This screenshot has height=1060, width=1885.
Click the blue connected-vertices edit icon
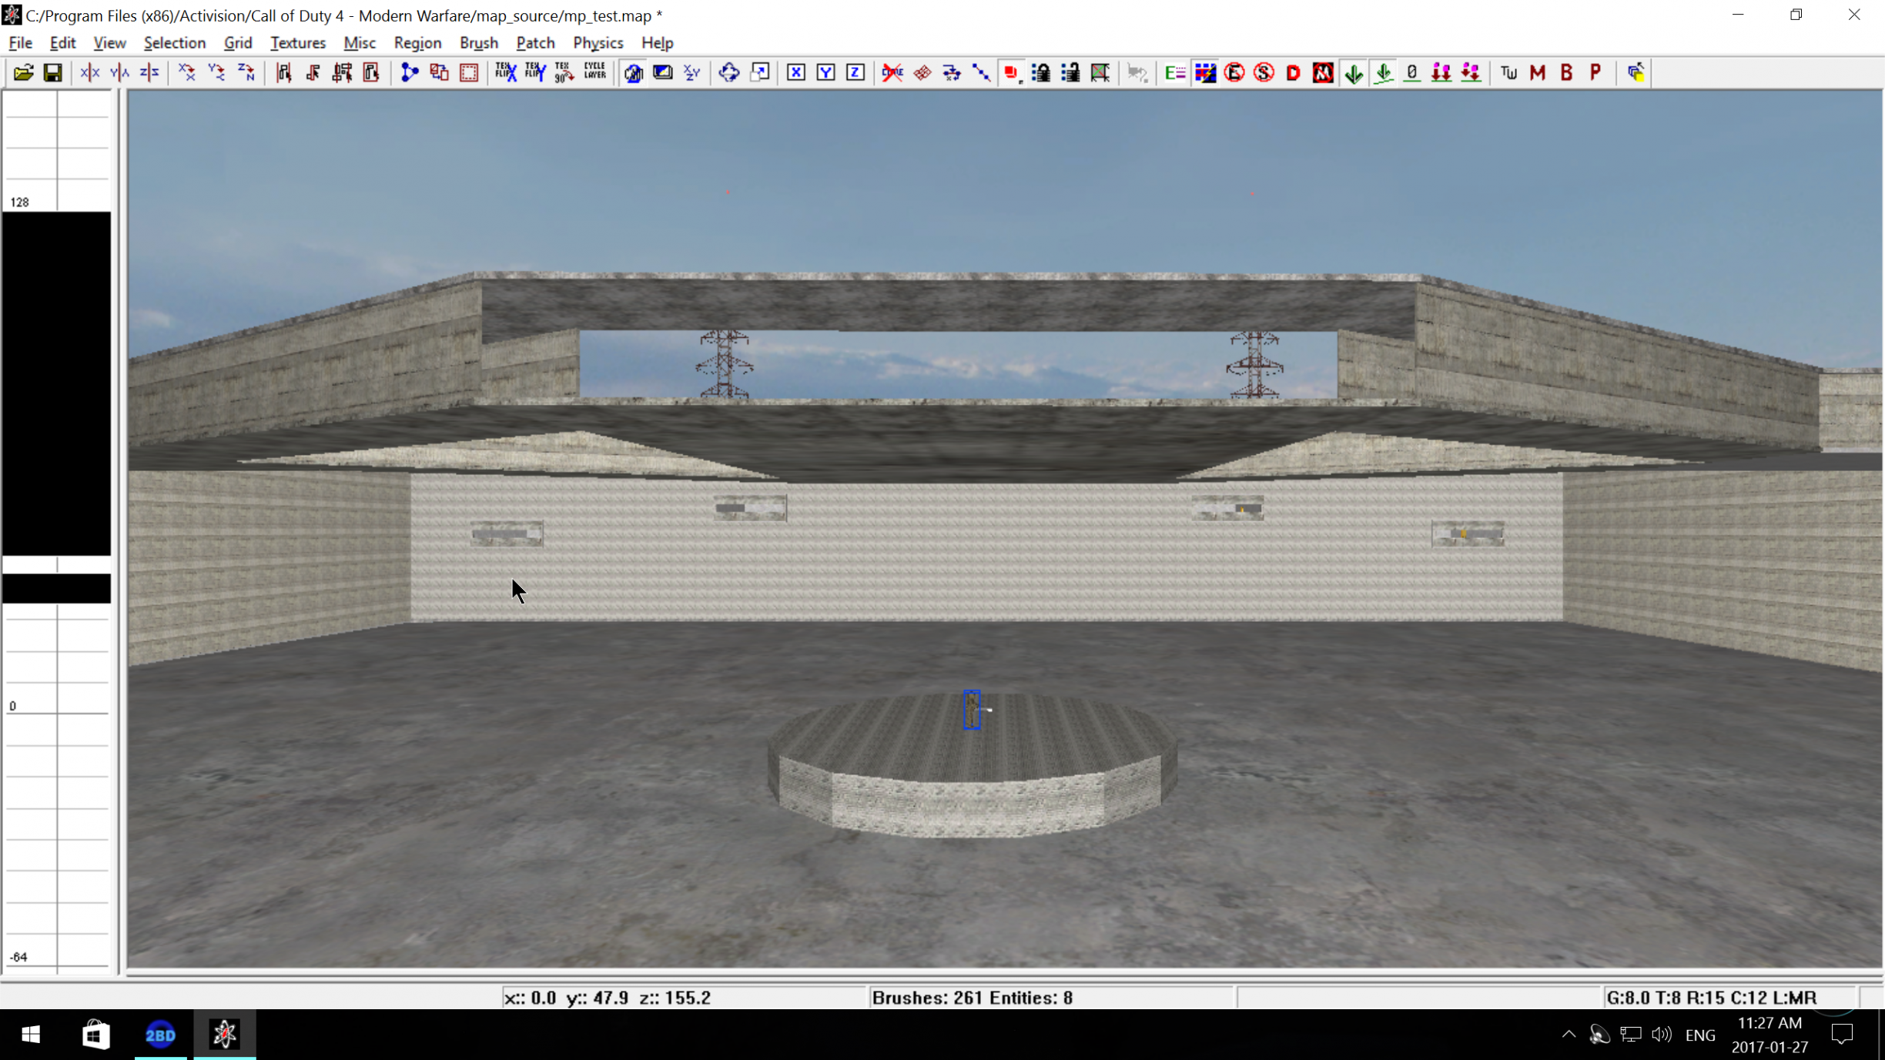point(410,72)
